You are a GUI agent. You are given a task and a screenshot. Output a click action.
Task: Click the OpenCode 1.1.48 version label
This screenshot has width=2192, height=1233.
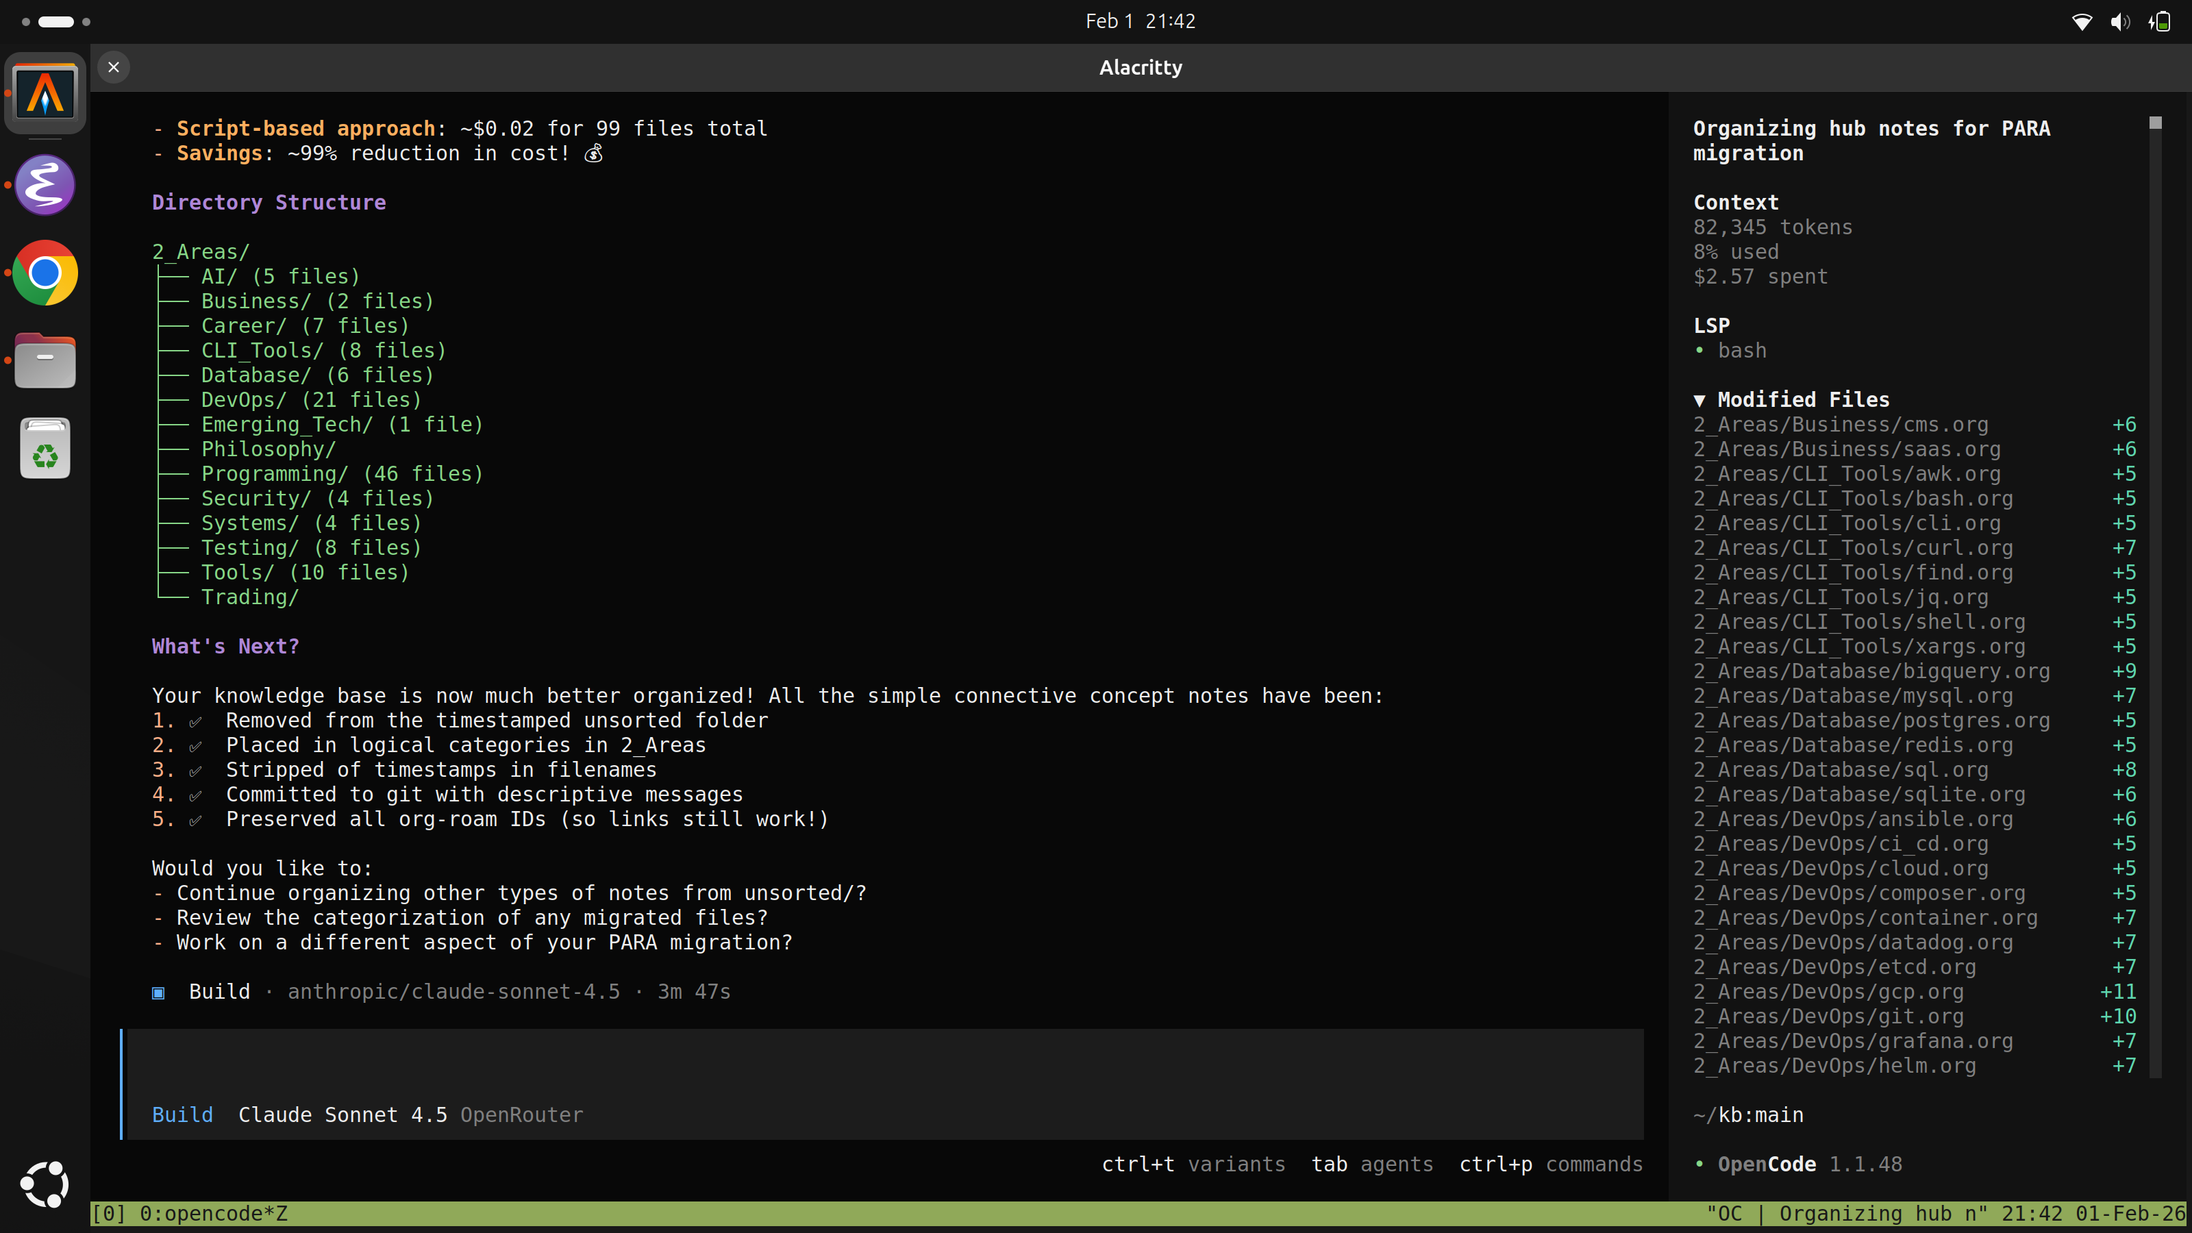point(1809,1164)
